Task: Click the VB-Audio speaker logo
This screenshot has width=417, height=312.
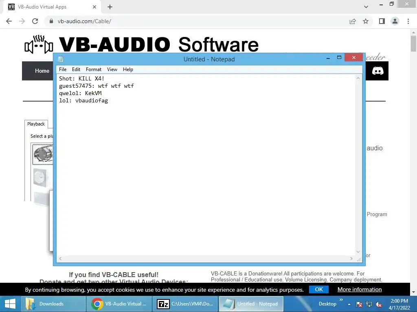Action: click(39, 44)
